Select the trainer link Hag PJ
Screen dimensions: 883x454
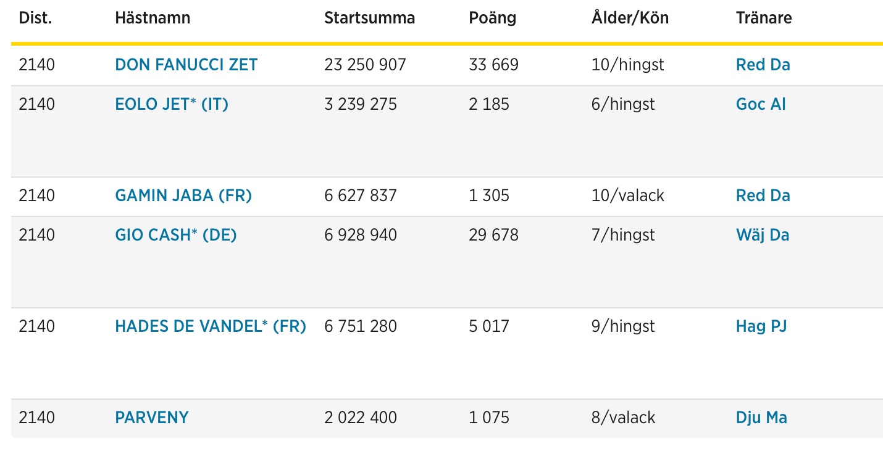[x=761, y=326]
